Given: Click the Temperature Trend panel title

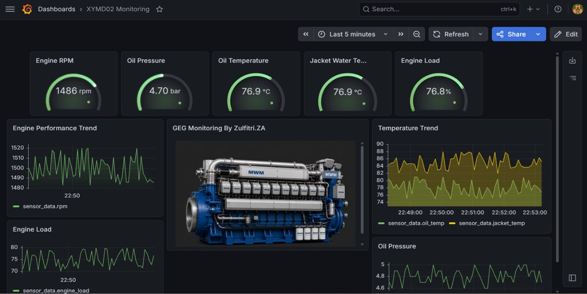Looking at the screenshot, I should point(408,128).
